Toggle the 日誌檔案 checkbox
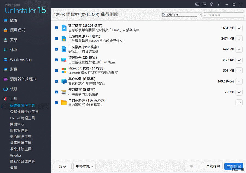Screen dimensions: 246x173 pyautogui.click(x=56, y=49)
